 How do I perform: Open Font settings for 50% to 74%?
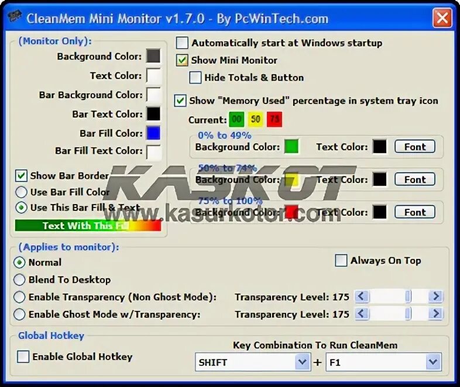point(415,179)
